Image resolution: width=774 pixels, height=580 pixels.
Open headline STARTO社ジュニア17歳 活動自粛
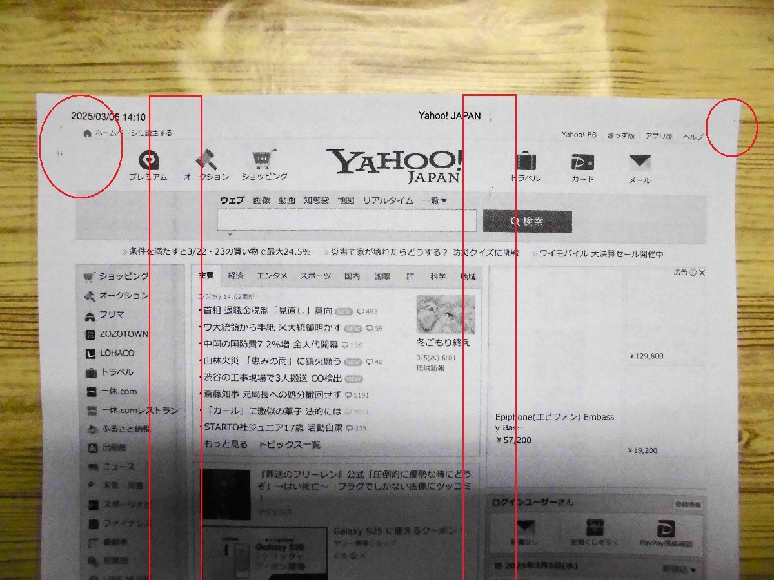273,428
